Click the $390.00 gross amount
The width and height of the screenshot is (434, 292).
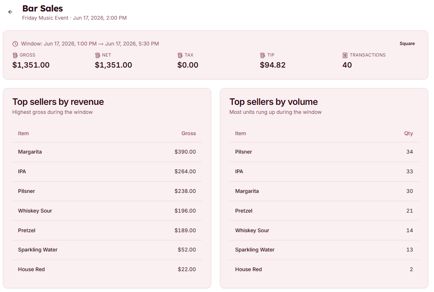pyautogui.click(x=185, y=152)
